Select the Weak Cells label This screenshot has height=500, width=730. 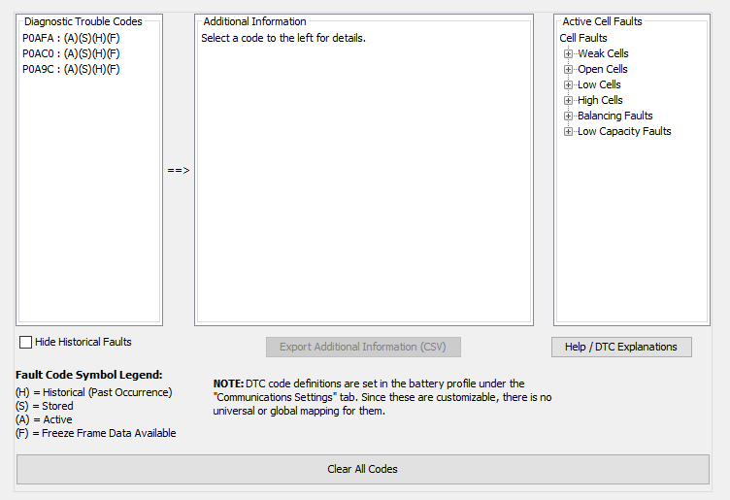click(x=603, y=53)
